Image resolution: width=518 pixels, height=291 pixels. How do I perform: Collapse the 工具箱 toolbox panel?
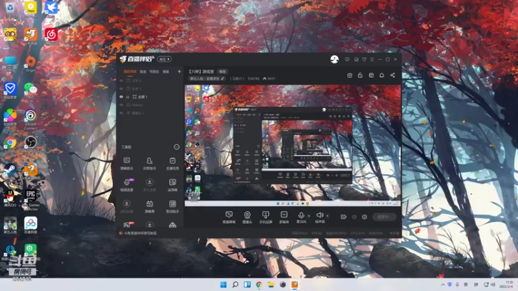click(x=176, y=147)
